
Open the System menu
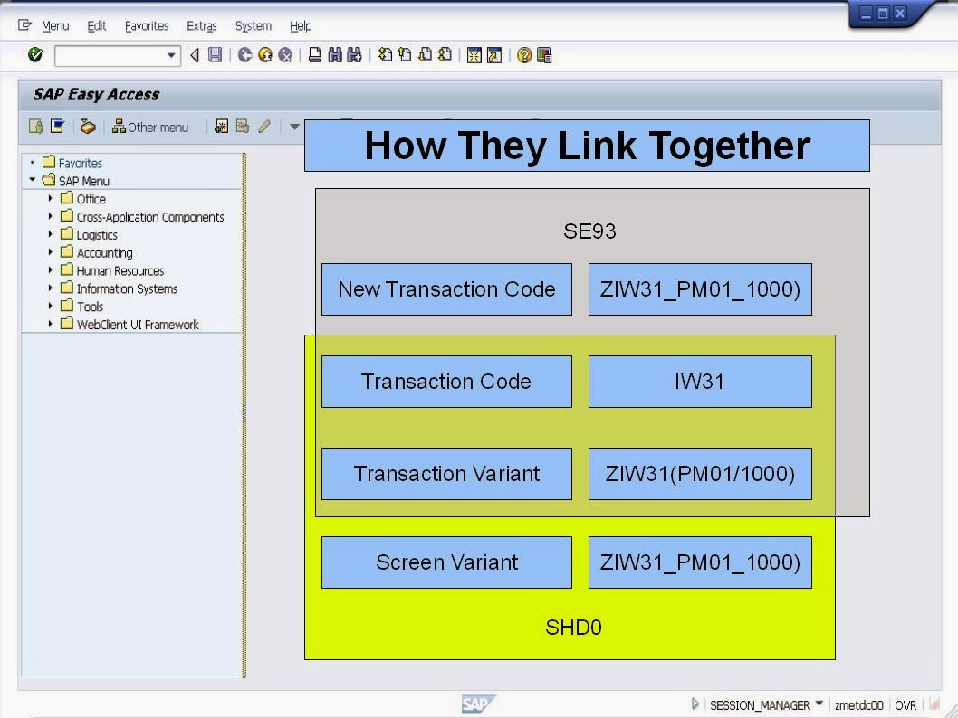[253, 25]
